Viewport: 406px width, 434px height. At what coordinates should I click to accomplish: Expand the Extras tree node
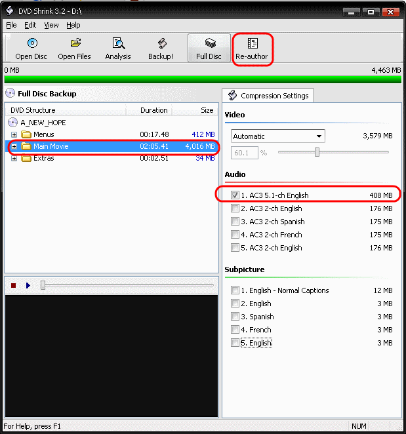pos(14,159)
